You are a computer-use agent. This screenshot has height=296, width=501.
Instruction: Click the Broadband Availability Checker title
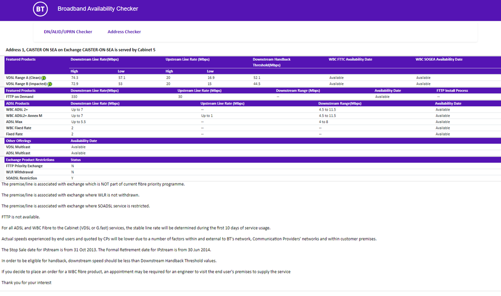click(x=98, y=8)
